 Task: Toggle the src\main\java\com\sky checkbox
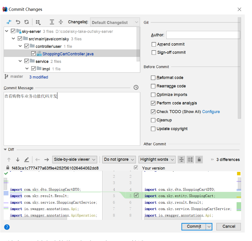point(20,38)
